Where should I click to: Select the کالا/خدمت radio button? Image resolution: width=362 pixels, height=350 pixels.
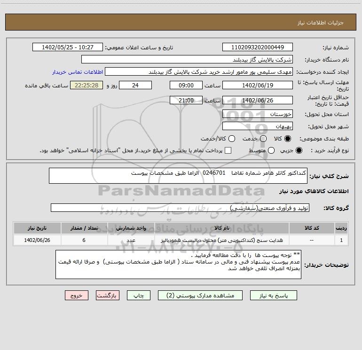(232, 139)
